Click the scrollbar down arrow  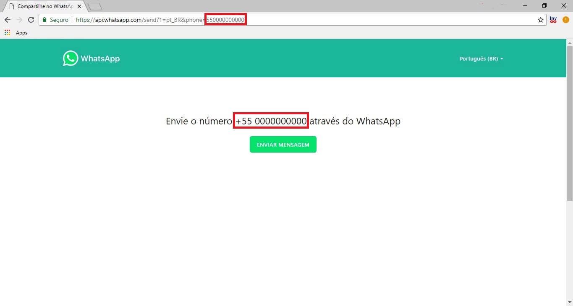click(x=570, y=302)
